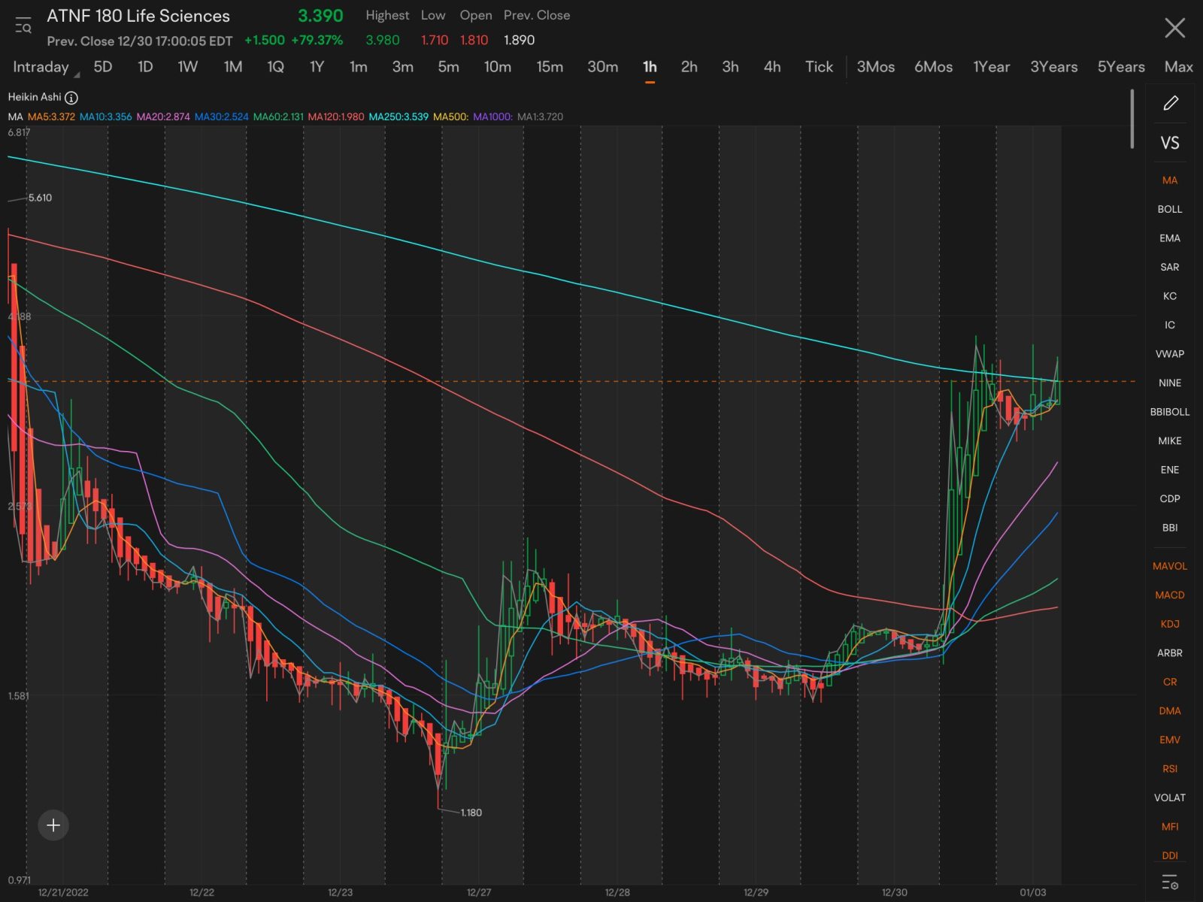
Task: Click the MA5:3.372 legend value
Action: 51,117
